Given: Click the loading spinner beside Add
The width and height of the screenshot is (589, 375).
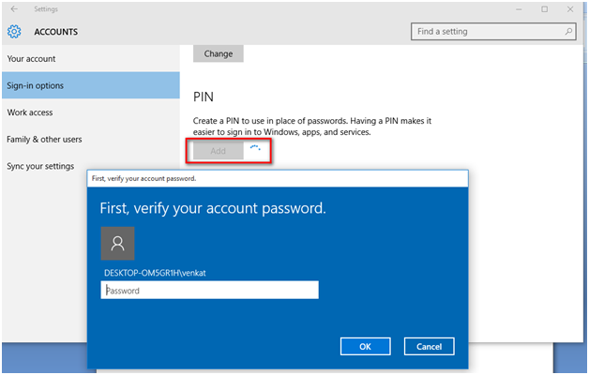Looking at the screenshot, I should [255, 149].
